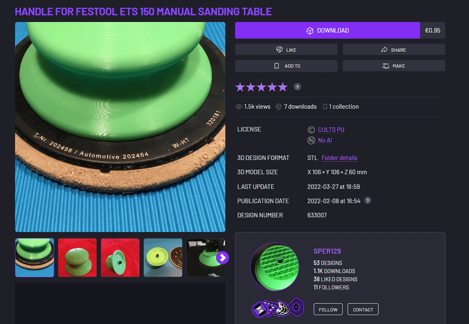The width and height of the screenshot is (469, 324).
Task: Click the '53 DESIGNS' stat
Action: click(327, 263)
